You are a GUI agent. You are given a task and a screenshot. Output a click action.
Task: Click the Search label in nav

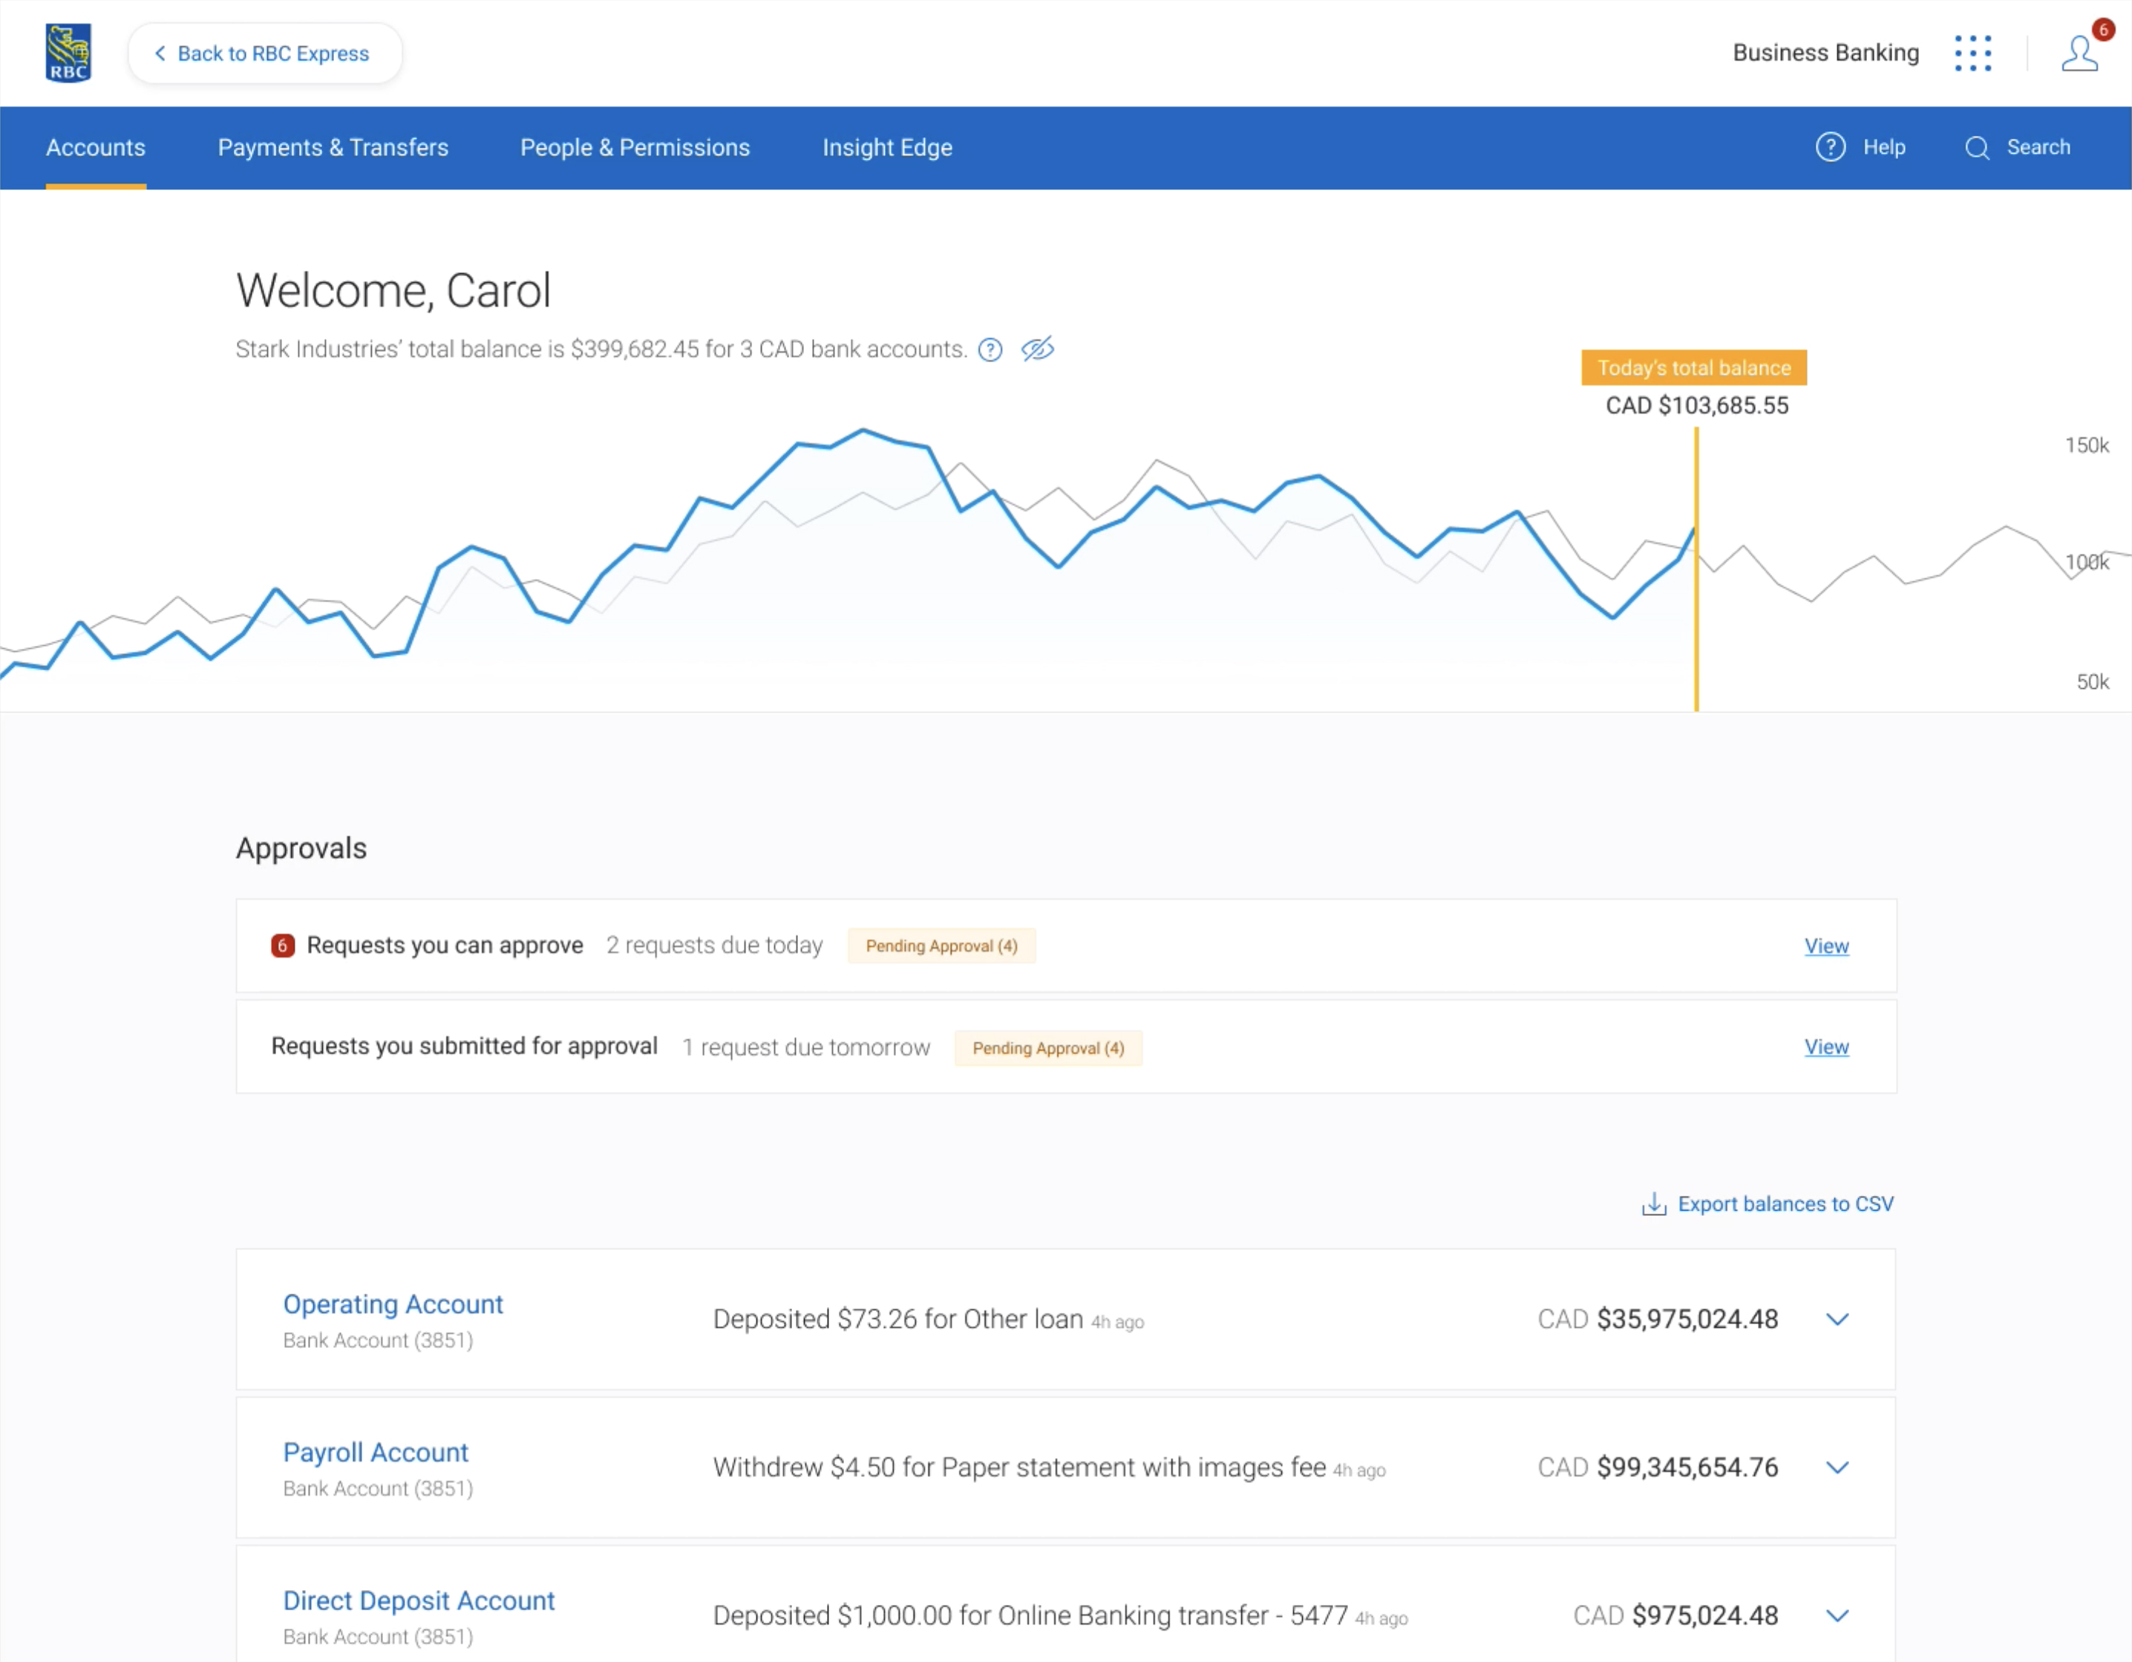2038,148
